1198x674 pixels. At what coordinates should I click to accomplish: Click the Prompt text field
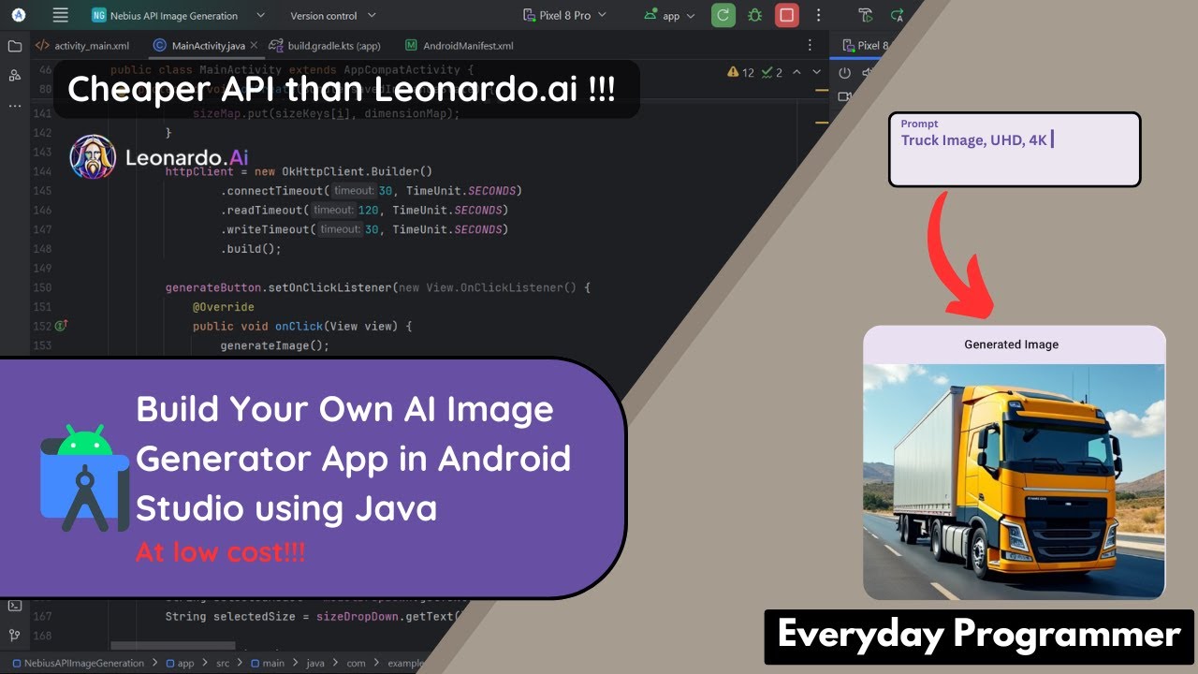1015,150
